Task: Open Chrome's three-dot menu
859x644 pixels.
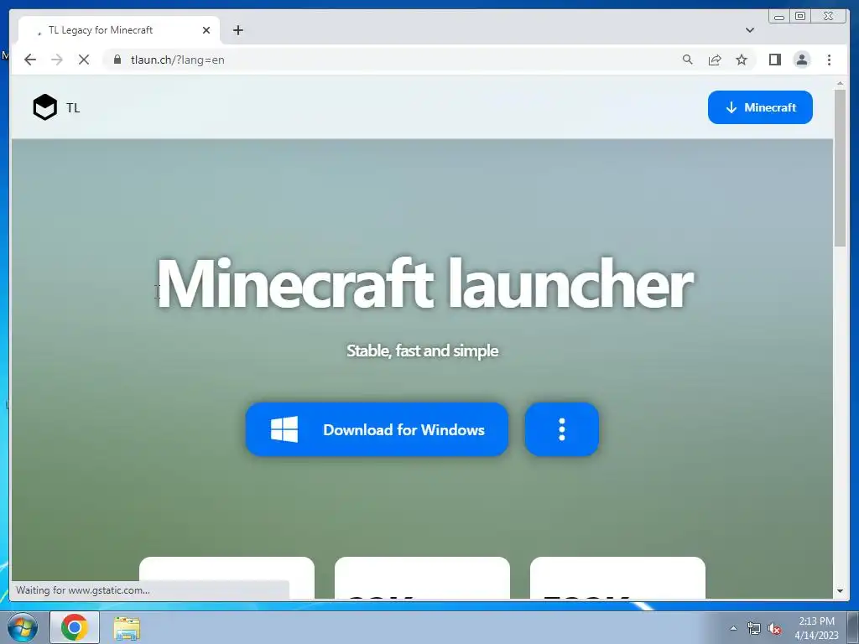Action: pos(829,60)
